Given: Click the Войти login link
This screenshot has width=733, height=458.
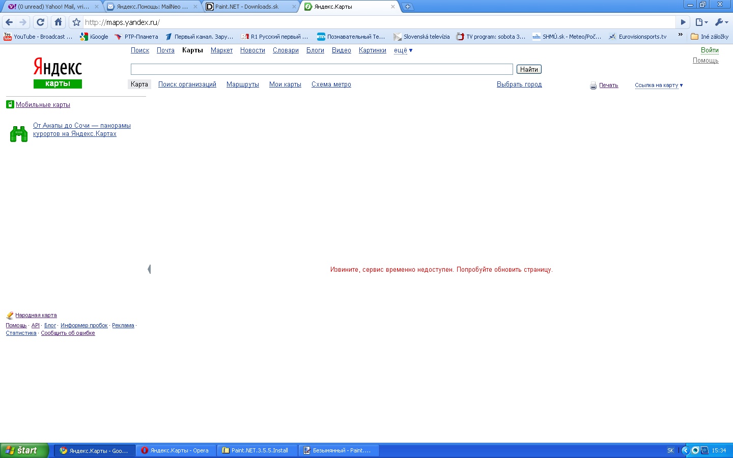Looking at the screenshot, I should 710,50.
